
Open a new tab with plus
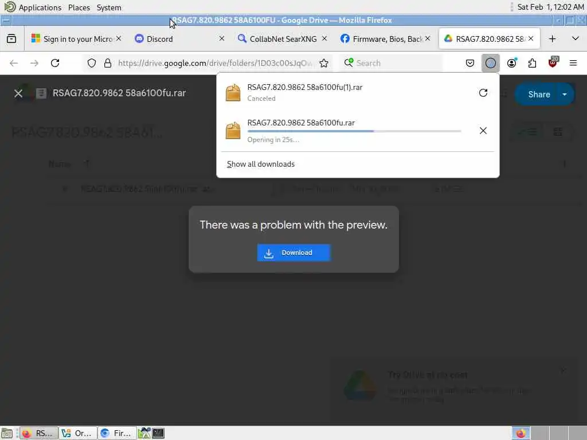pyautogui.click(x=552, y=39)
